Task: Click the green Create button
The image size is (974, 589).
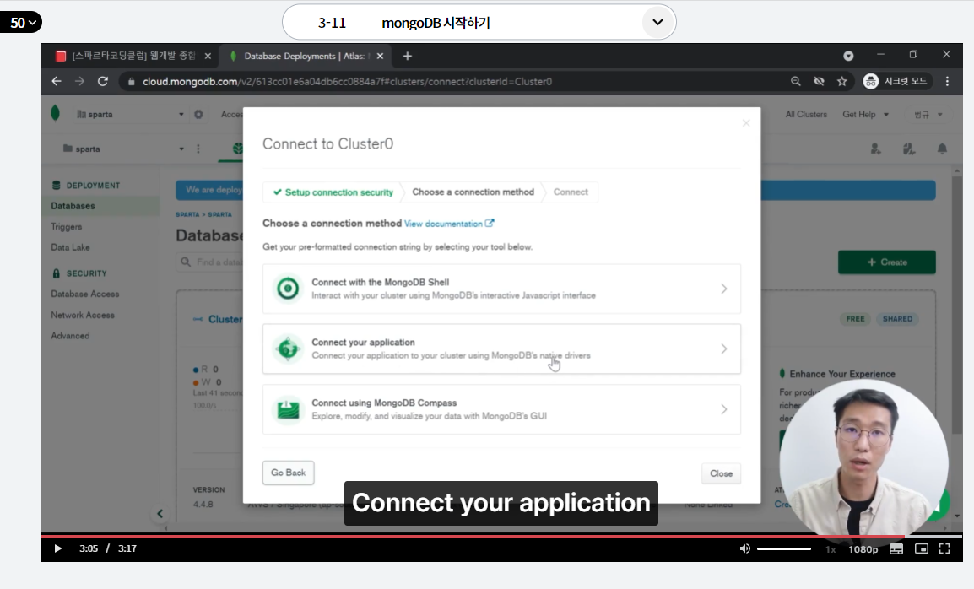Action: pyautogui.click(x=886, y=262)
